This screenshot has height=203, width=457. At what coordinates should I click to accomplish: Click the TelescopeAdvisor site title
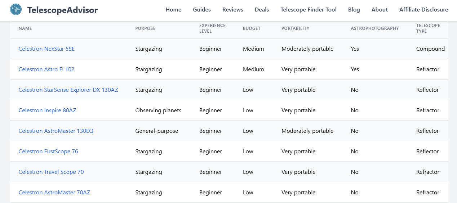tap(62, 10)
